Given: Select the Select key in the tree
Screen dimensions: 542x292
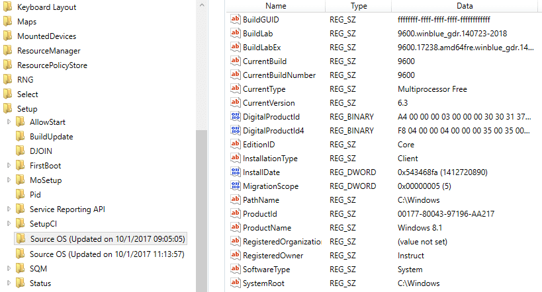Looking at the screenshot, I should click(28, 94).
